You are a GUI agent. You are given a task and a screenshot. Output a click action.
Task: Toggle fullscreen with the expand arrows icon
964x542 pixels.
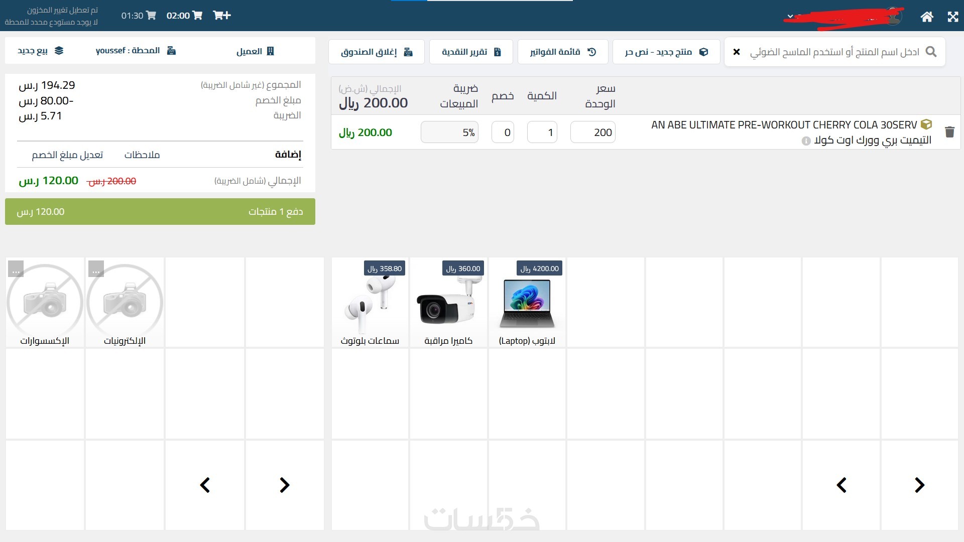pyautogui.click(x=952, y=17)
